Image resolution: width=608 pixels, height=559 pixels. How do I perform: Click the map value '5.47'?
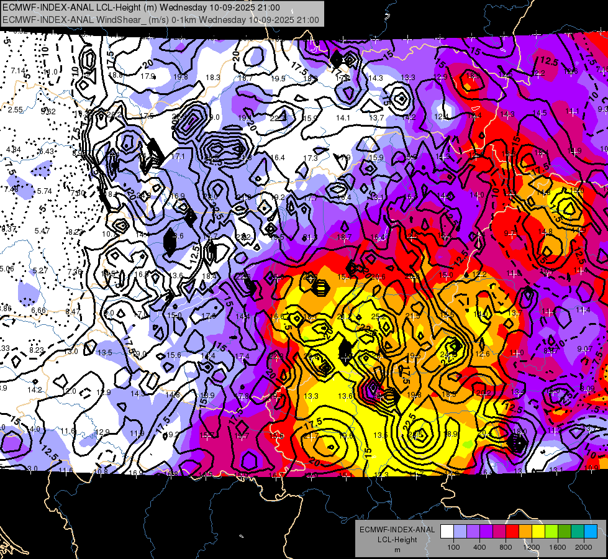pos(42,231)
